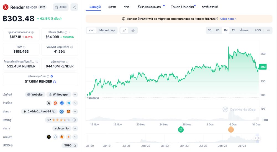Click the verified badge near circulating supply
Image resolution: width=277 pixels, height=152 pixels.
tap(52, 76)
